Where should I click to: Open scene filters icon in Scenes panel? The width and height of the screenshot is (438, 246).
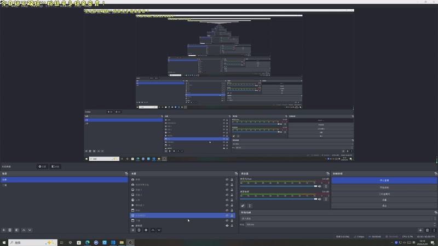click(17, 230)
